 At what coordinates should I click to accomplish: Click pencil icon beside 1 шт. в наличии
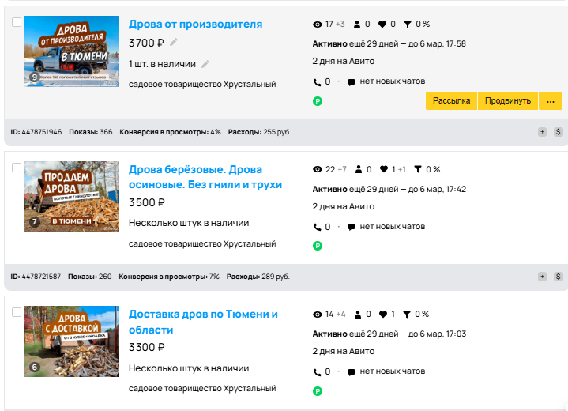(x=205, y=64)
